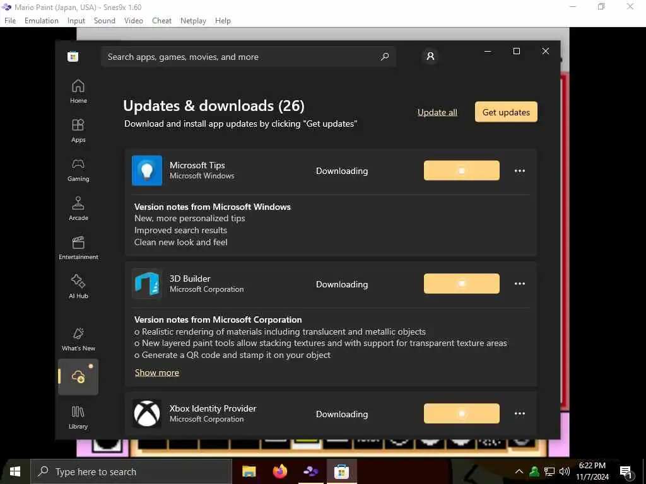
Task: Open Arcade section in Store sidebar
Action: coord(78,209)
